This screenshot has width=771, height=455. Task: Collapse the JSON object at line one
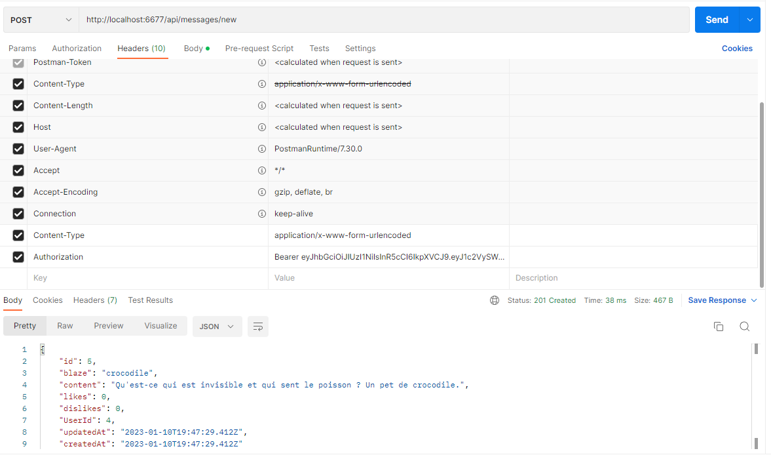42,349
